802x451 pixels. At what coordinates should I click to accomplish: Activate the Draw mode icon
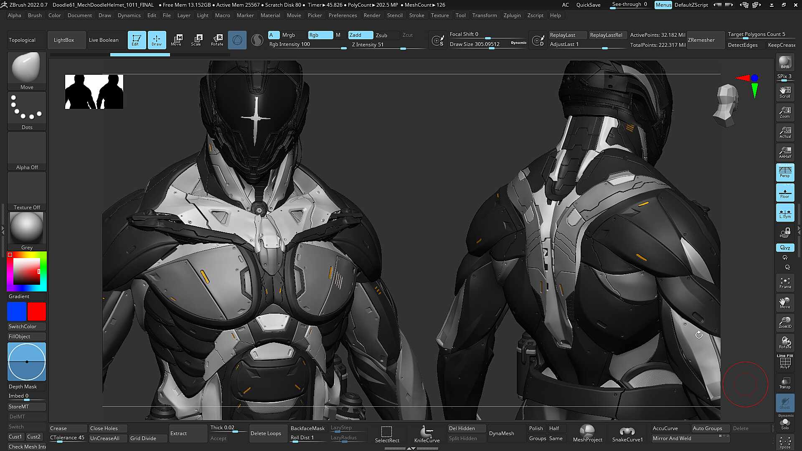pyautogui.click(x=157, y=40)
